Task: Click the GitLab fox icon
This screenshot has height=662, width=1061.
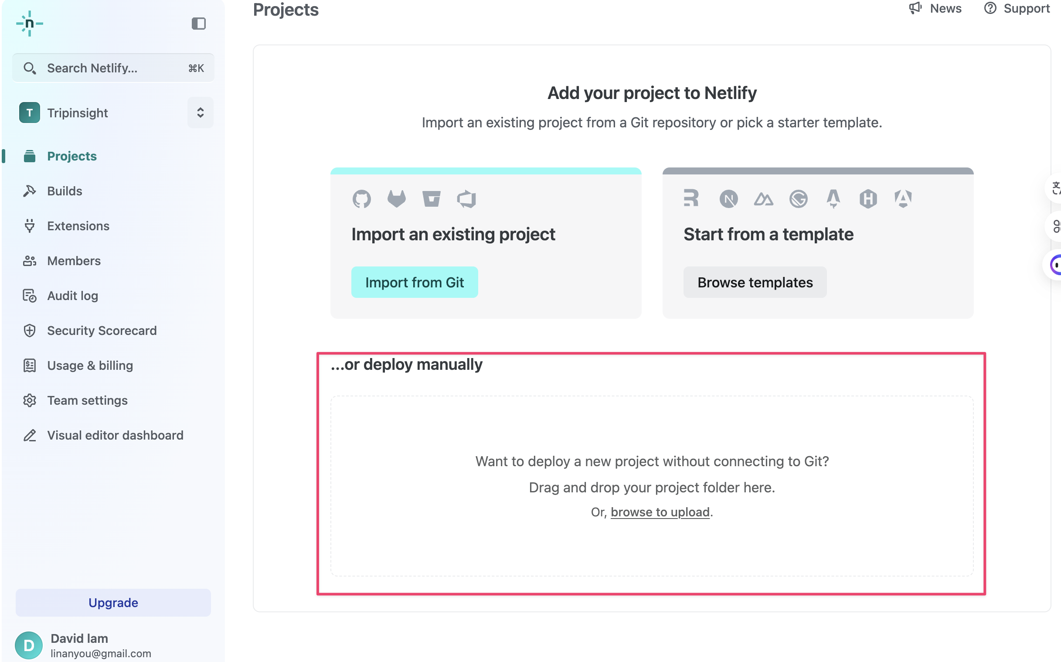Action: pyautogui.click(x=396, y=199)
